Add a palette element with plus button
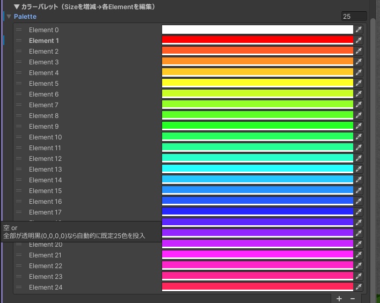This screenshot has width=380, height=303. 339,299
